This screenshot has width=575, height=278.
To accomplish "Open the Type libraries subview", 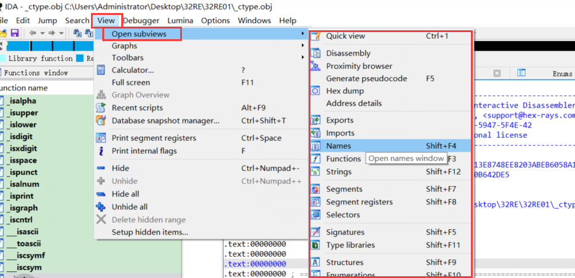I will click(350, 245).
